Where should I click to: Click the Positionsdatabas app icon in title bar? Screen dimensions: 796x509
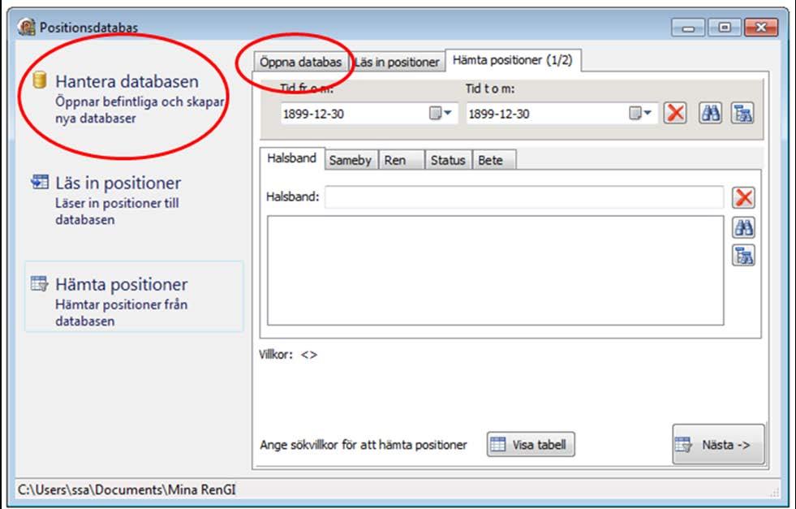click(27, 27)
